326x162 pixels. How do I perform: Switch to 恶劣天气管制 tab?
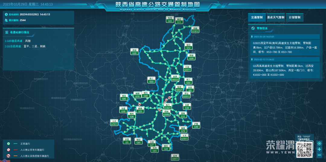(x=276, y=17)
